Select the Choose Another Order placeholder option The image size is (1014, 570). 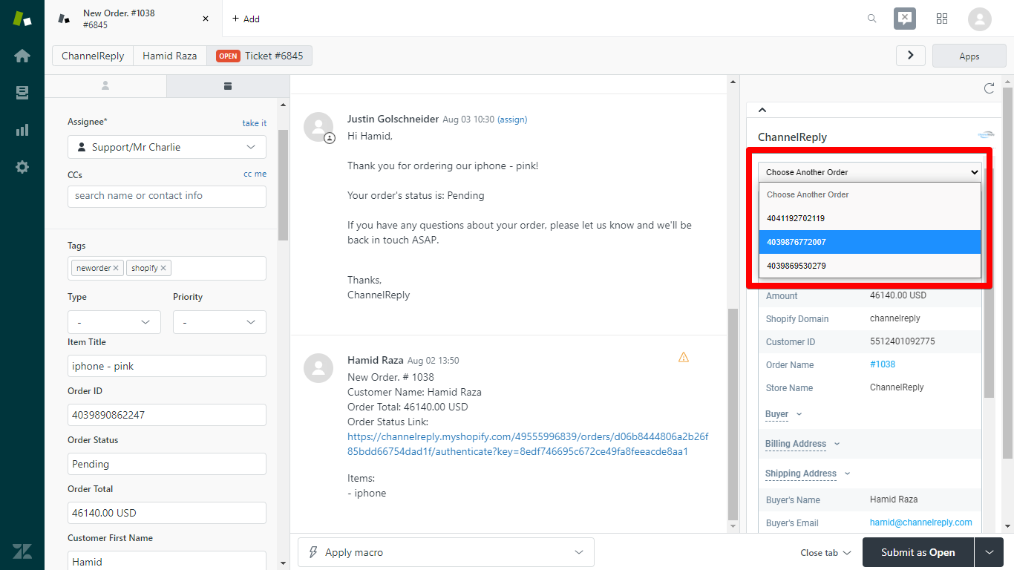870,194
